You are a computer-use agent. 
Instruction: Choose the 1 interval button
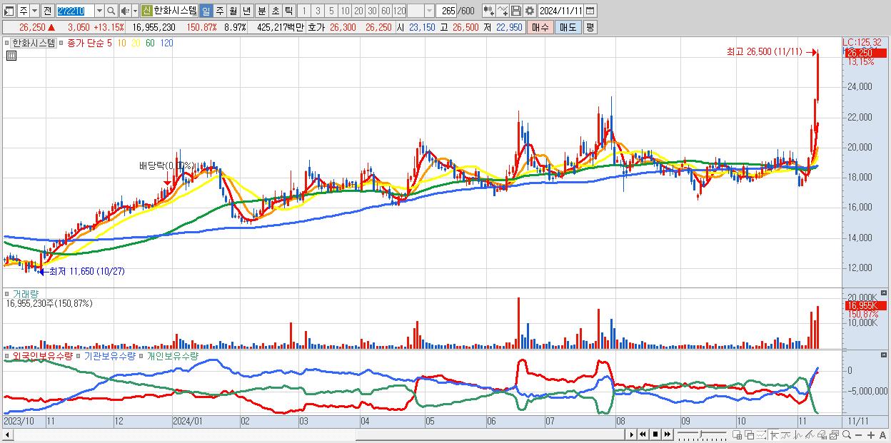303,11
